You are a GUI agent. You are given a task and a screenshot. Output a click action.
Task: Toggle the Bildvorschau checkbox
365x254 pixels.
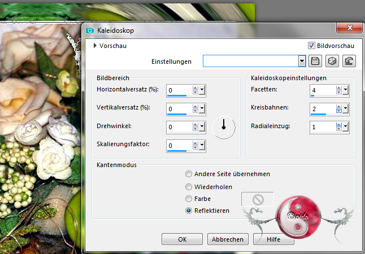(311, 46)
